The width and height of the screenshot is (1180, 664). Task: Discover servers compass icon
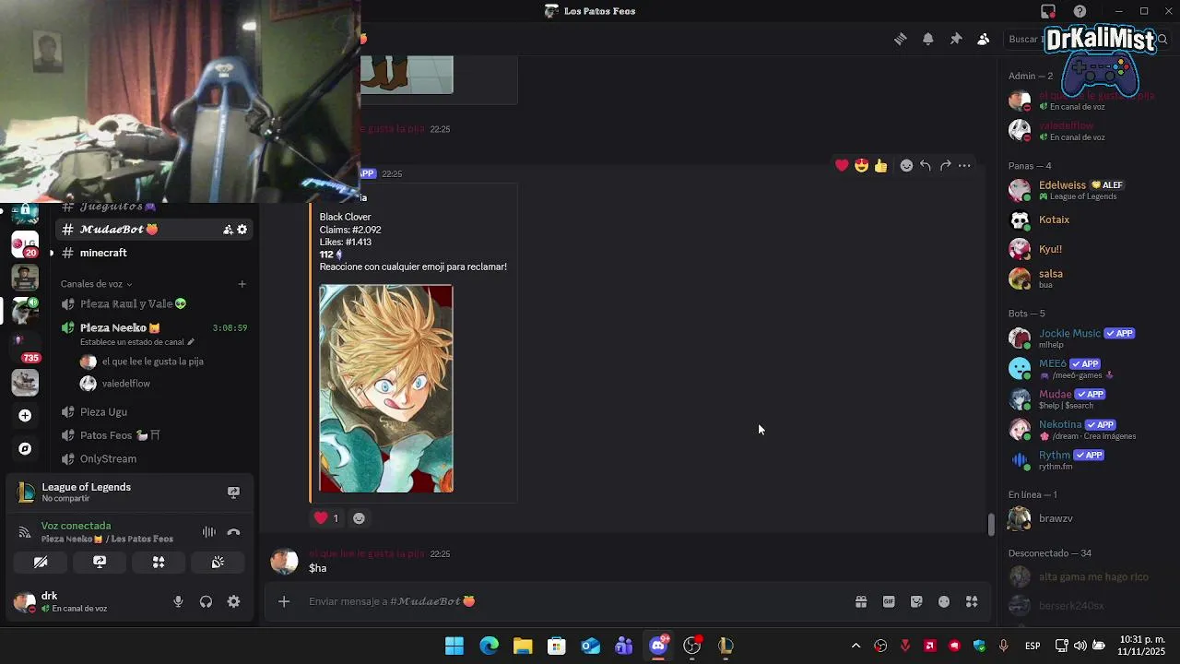[25, 449]
